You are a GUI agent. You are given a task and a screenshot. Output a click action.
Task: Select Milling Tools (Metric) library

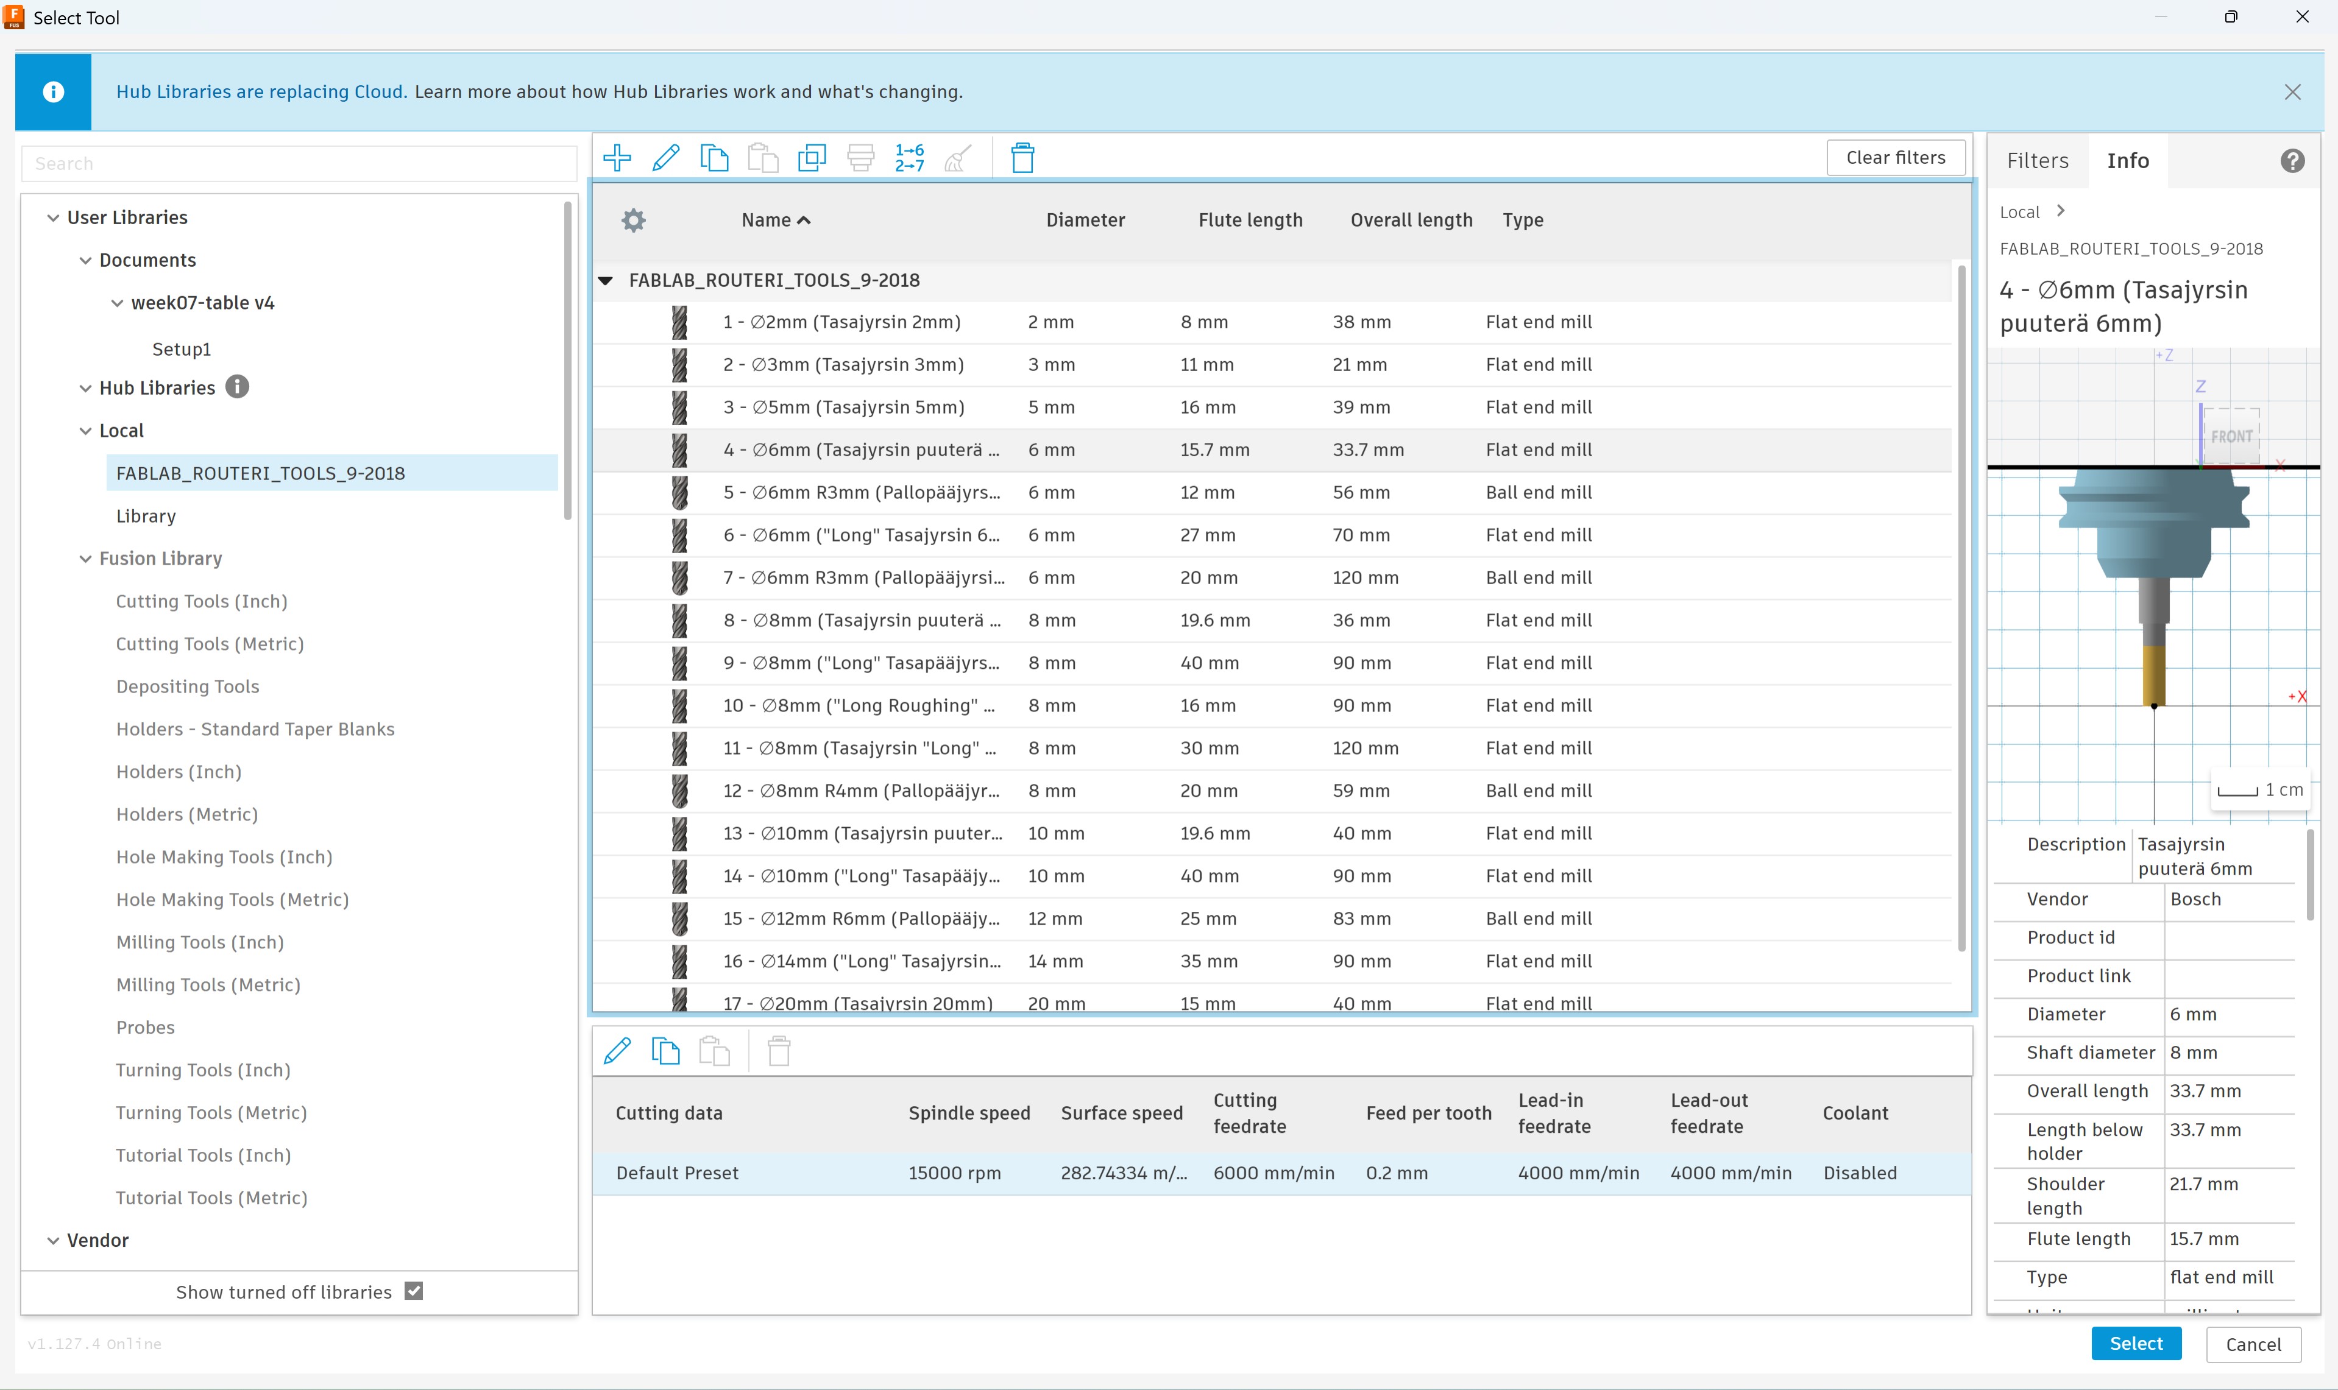(x=208, y=984)
